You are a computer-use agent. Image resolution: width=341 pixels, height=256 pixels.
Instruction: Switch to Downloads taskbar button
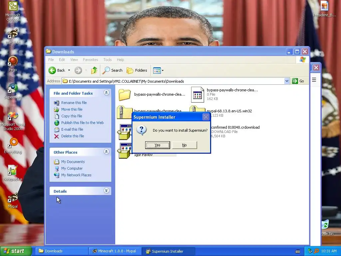[61, 251]
